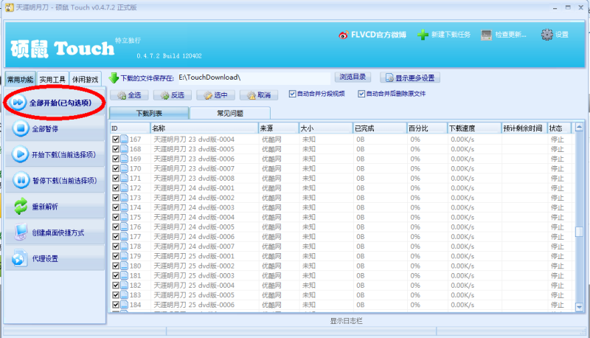The image size is (590, 338).
Task: Click the 反选 invert selection button
Action: pos(173,95)
